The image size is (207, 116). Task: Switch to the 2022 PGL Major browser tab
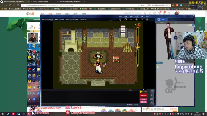pyautogui.click(x=69, y=2)
